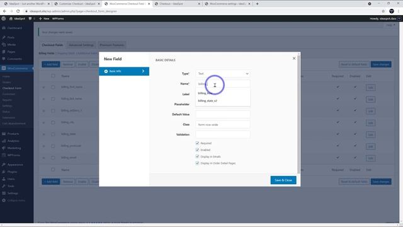The image size is (403, 227).
Task: Switch to the Advanced Settings tab
Action: tap(81, 45)
